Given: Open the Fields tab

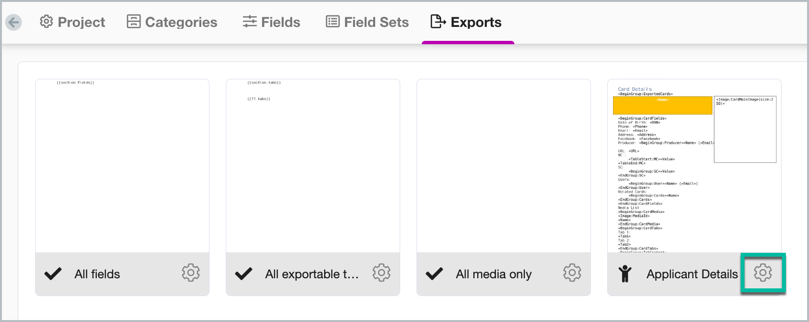Looking at the screenshot, I should pyautogui.click(x=271, y=22).
